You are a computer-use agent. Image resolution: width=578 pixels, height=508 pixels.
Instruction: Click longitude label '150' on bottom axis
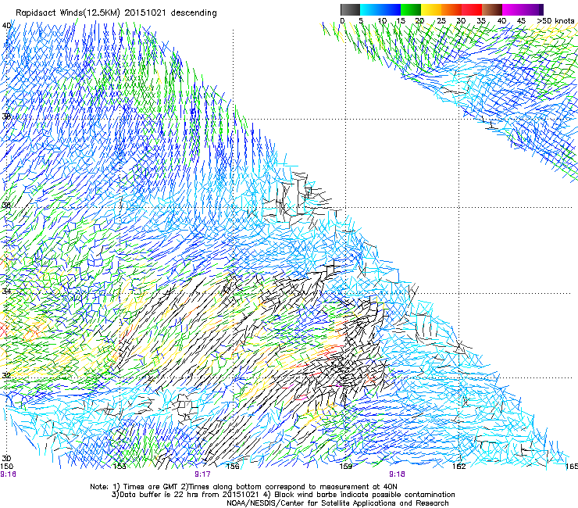[x=6, y=467]
